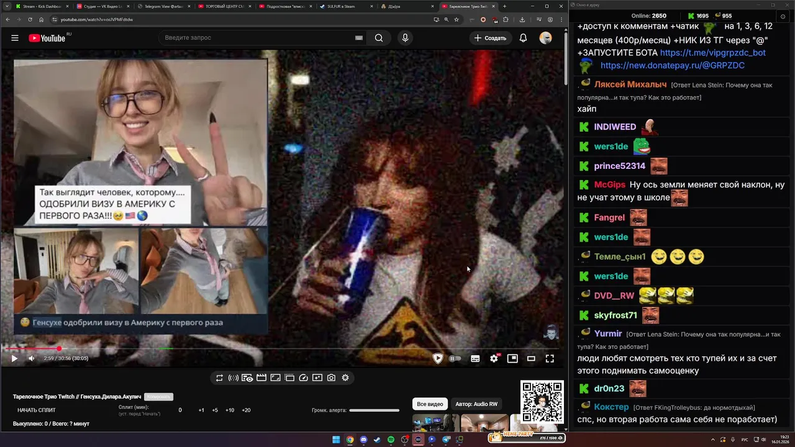795x447 pixels.
Task: Open Telegram from the taskbar
Action: [x=445, y=440]
